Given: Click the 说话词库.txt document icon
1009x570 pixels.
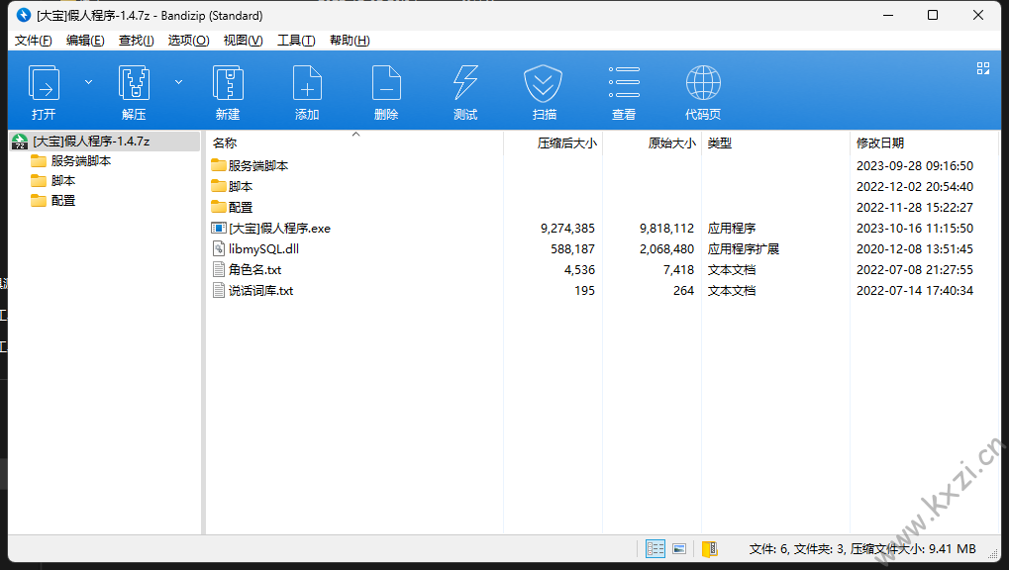Looking at the screenshot, I should 219,291.
